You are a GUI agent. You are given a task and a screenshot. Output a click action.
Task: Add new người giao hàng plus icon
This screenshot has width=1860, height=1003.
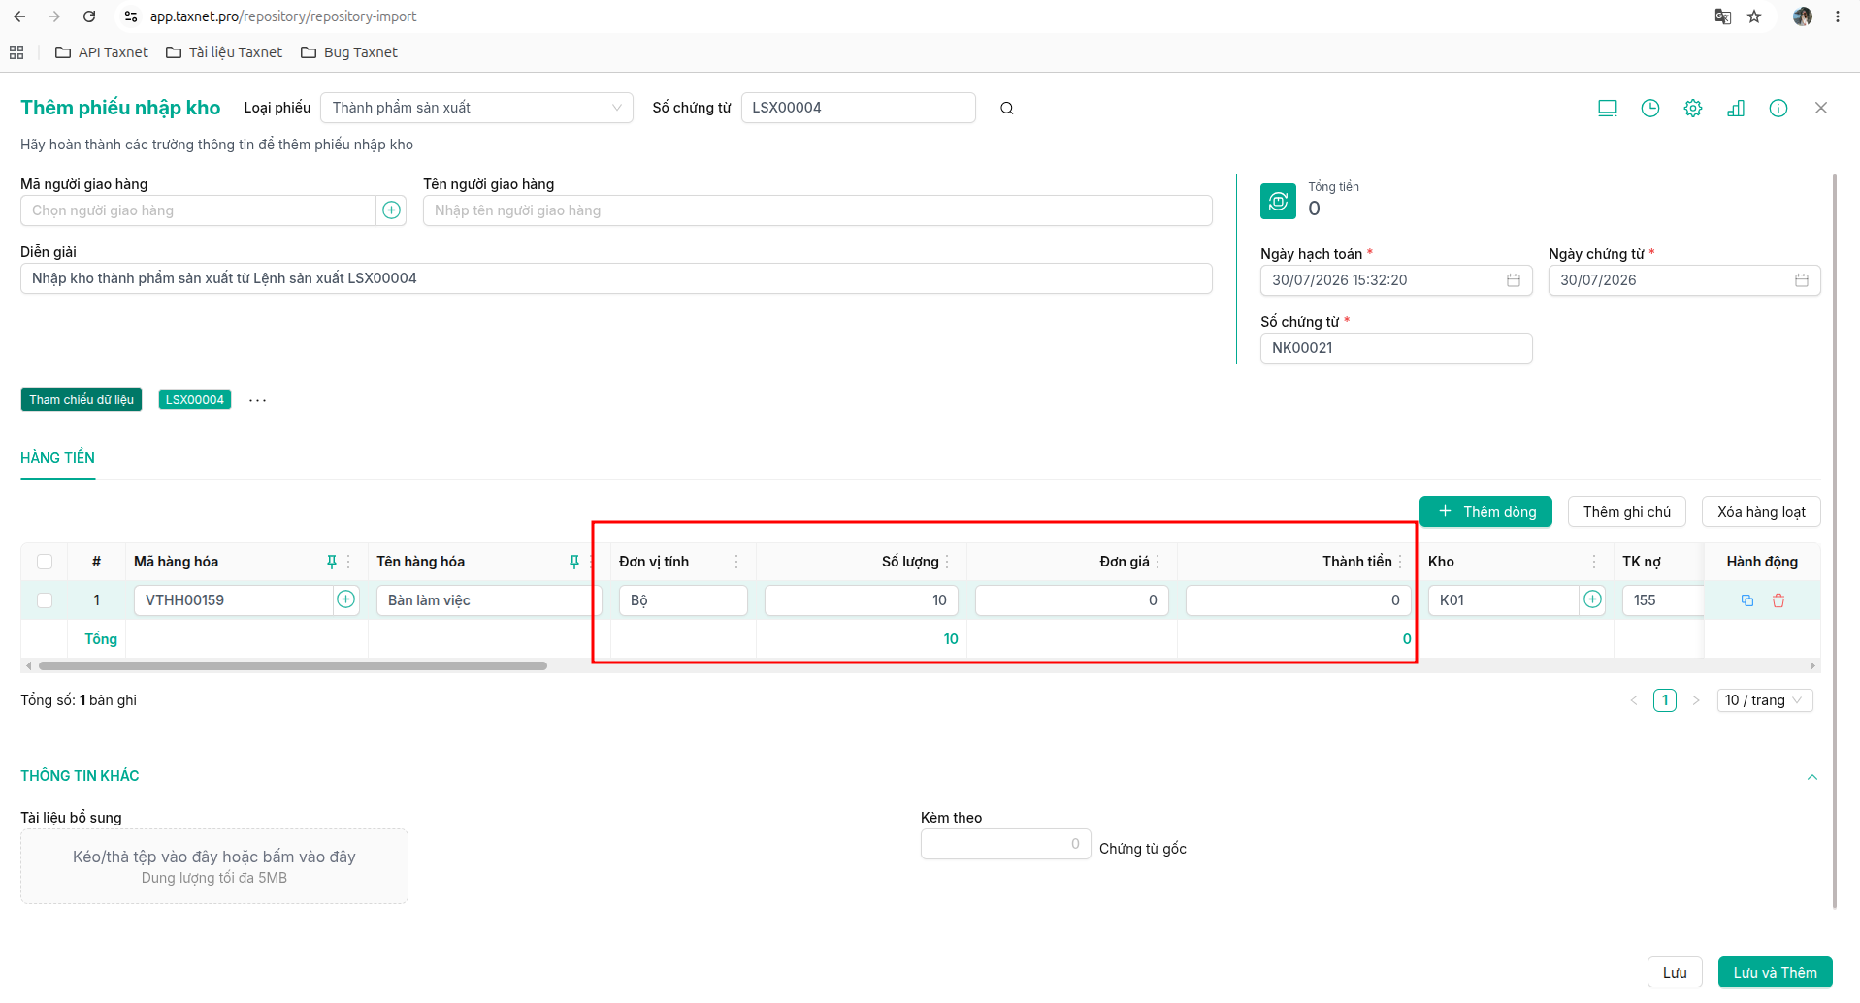pos(391,210)
